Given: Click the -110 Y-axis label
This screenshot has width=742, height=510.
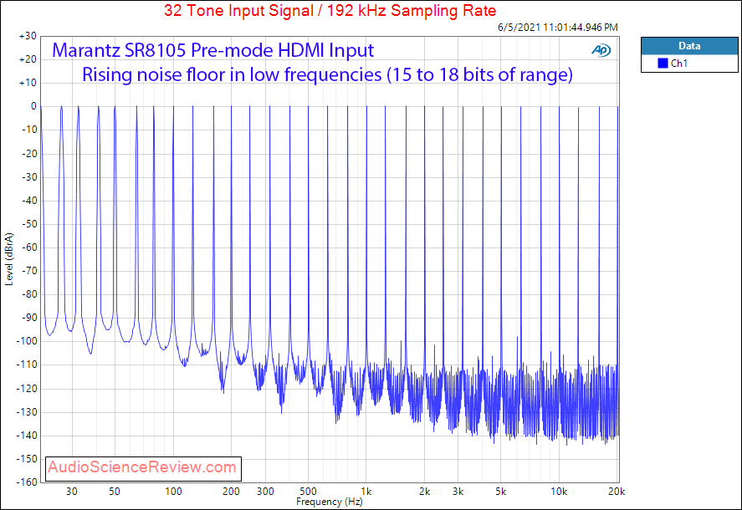Looking at the screenshot, I should coord(27,365).
